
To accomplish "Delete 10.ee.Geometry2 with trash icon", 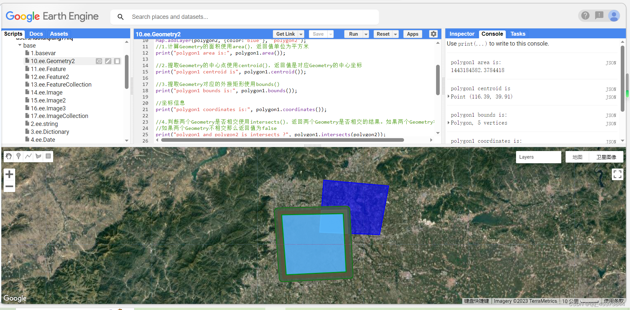I will pos(117,61).
